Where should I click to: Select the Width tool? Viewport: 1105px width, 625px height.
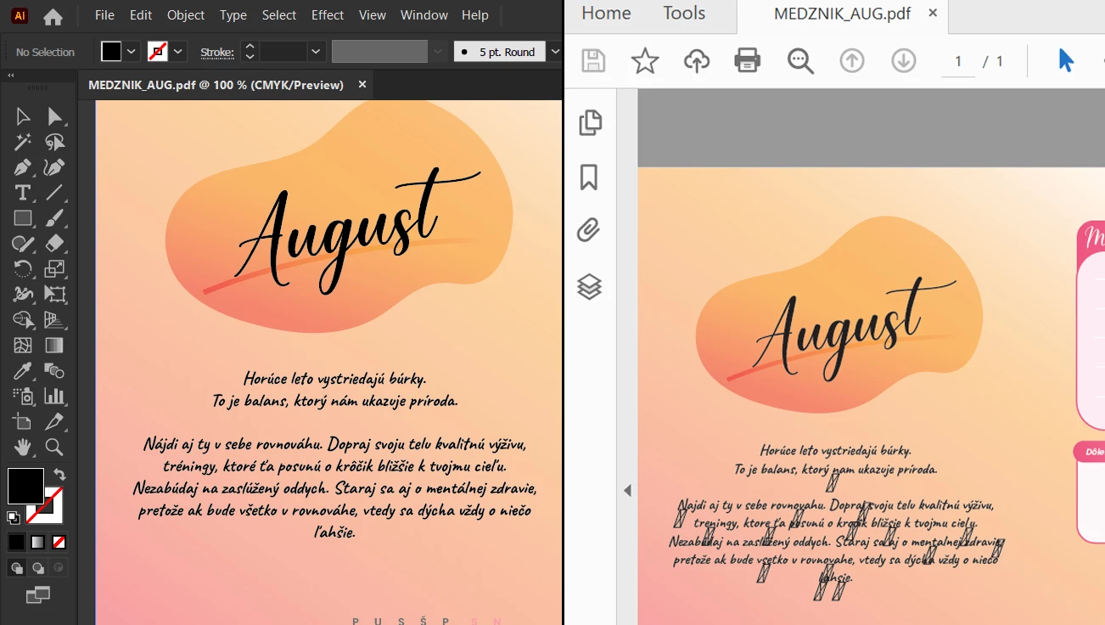(x=23, y=295)
